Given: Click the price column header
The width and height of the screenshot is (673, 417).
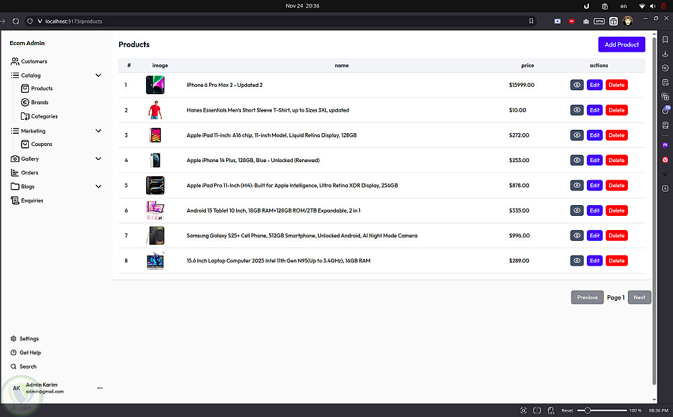Looking at the screenshot, I should tap(528, 66).
